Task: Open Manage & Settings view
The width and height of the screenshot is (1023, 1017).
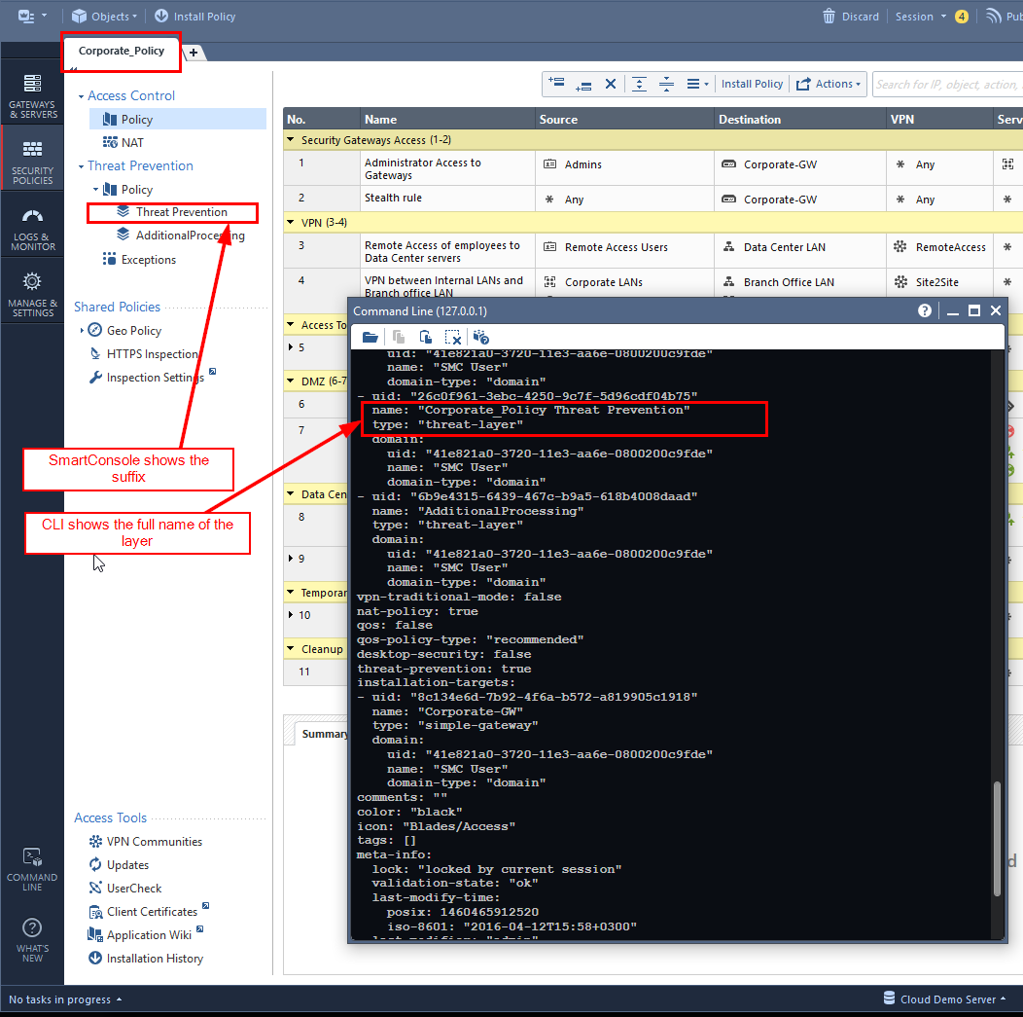Action: tap(33, 295)
